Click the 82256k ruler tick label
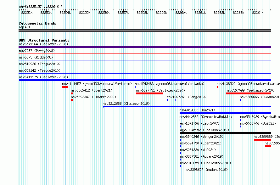 click(104, 13)
